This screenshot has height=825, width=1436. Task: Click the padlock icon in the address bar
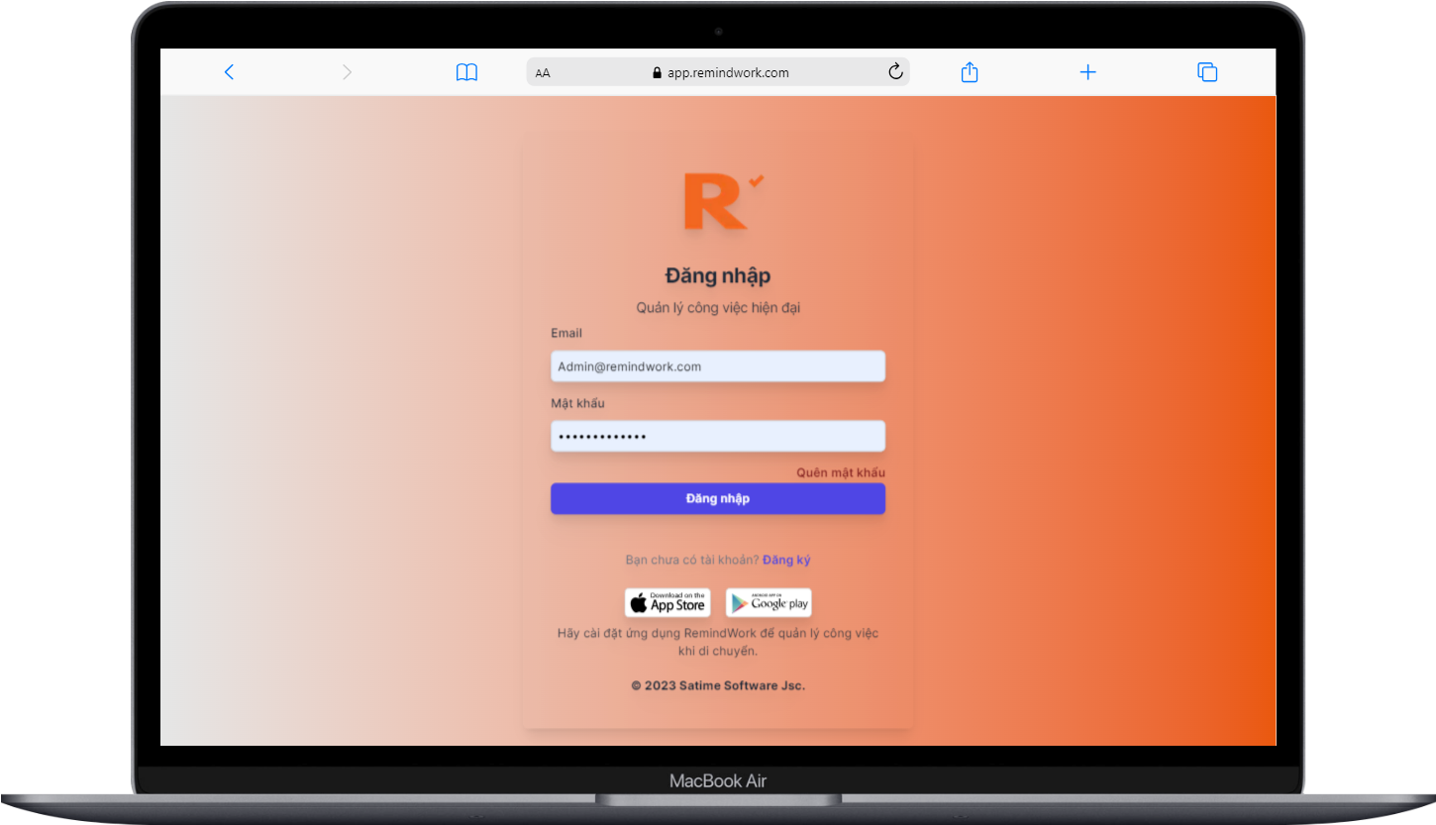[656, 71]
